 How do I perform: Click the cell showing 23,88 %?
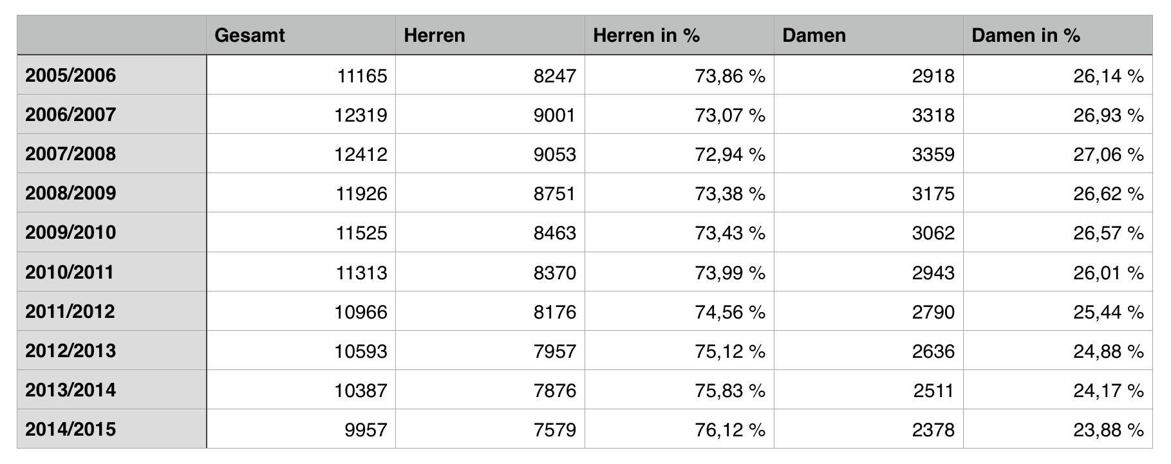point(1058,429)
